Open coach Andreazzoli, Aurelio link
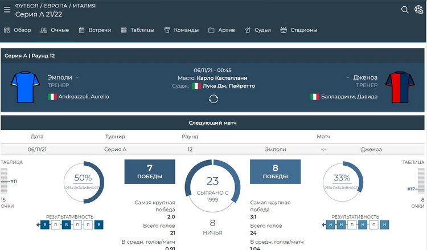 pyautogui.click(x=84, y=96)
